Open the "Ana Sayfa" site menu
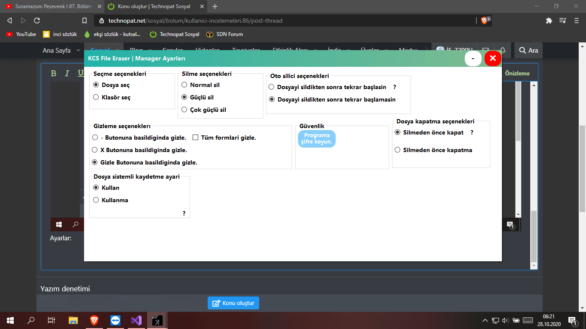 click(x=57, y=51)
